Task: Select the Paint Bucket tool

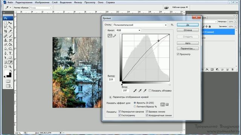Action: 10,44
